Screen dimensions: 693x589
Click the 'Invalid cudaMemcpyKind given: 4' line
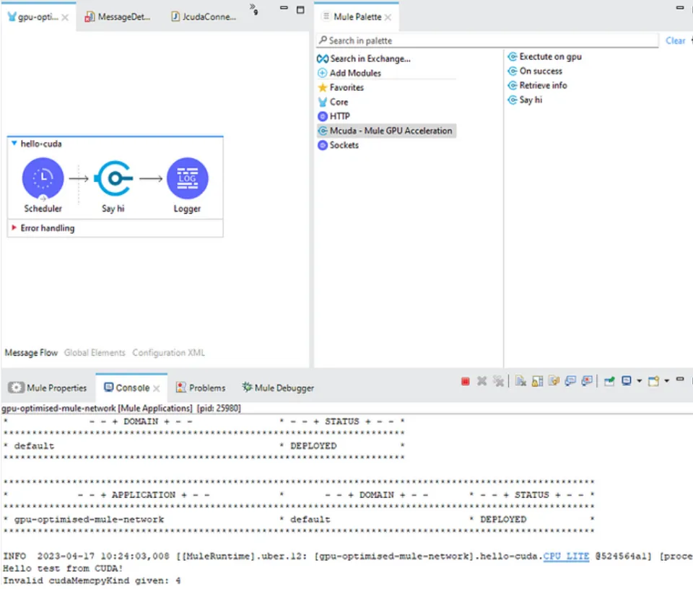[92, 580]
